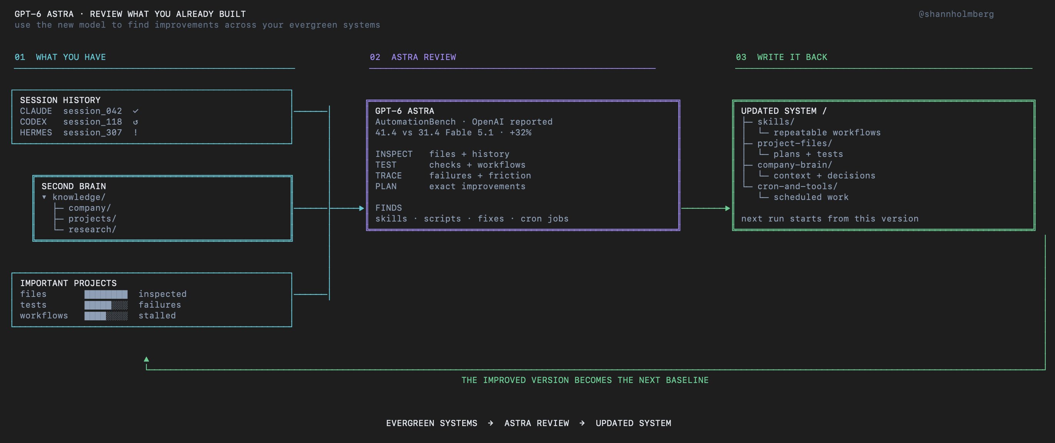Click 'AutomationBench · OpenAI reported' line
This screenshot has width=1055, height=443.
pos(464,122)
